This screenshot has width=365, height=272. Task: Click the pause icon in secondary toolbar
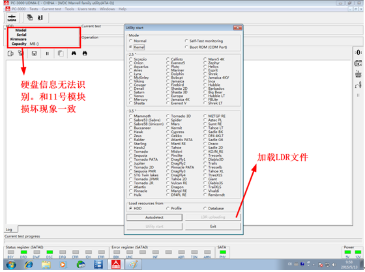[47, 54]
